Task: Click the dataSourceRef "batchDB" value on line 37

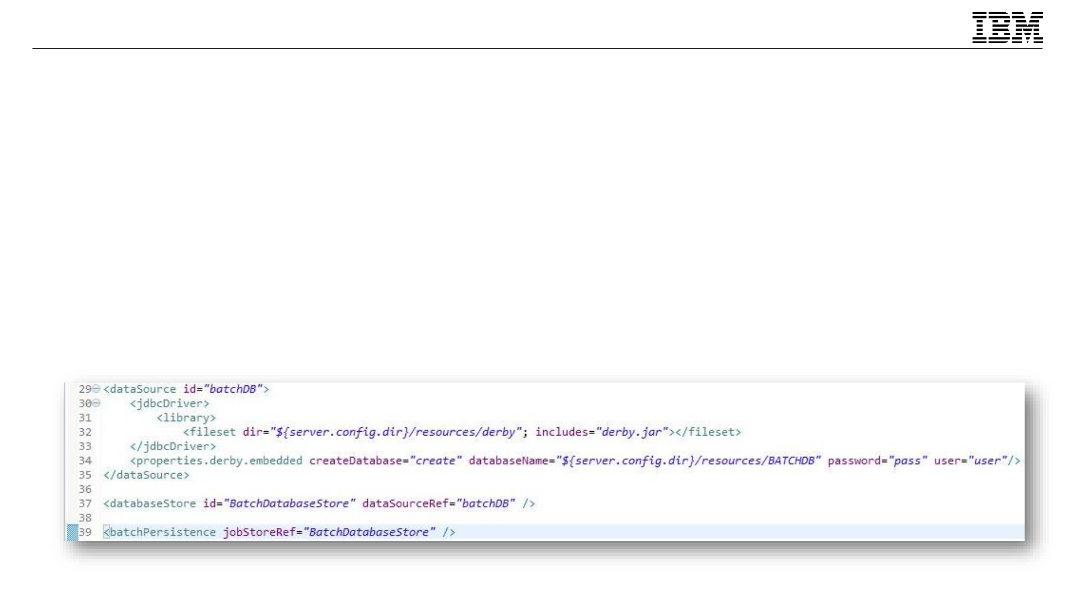Action: [485, 503]
